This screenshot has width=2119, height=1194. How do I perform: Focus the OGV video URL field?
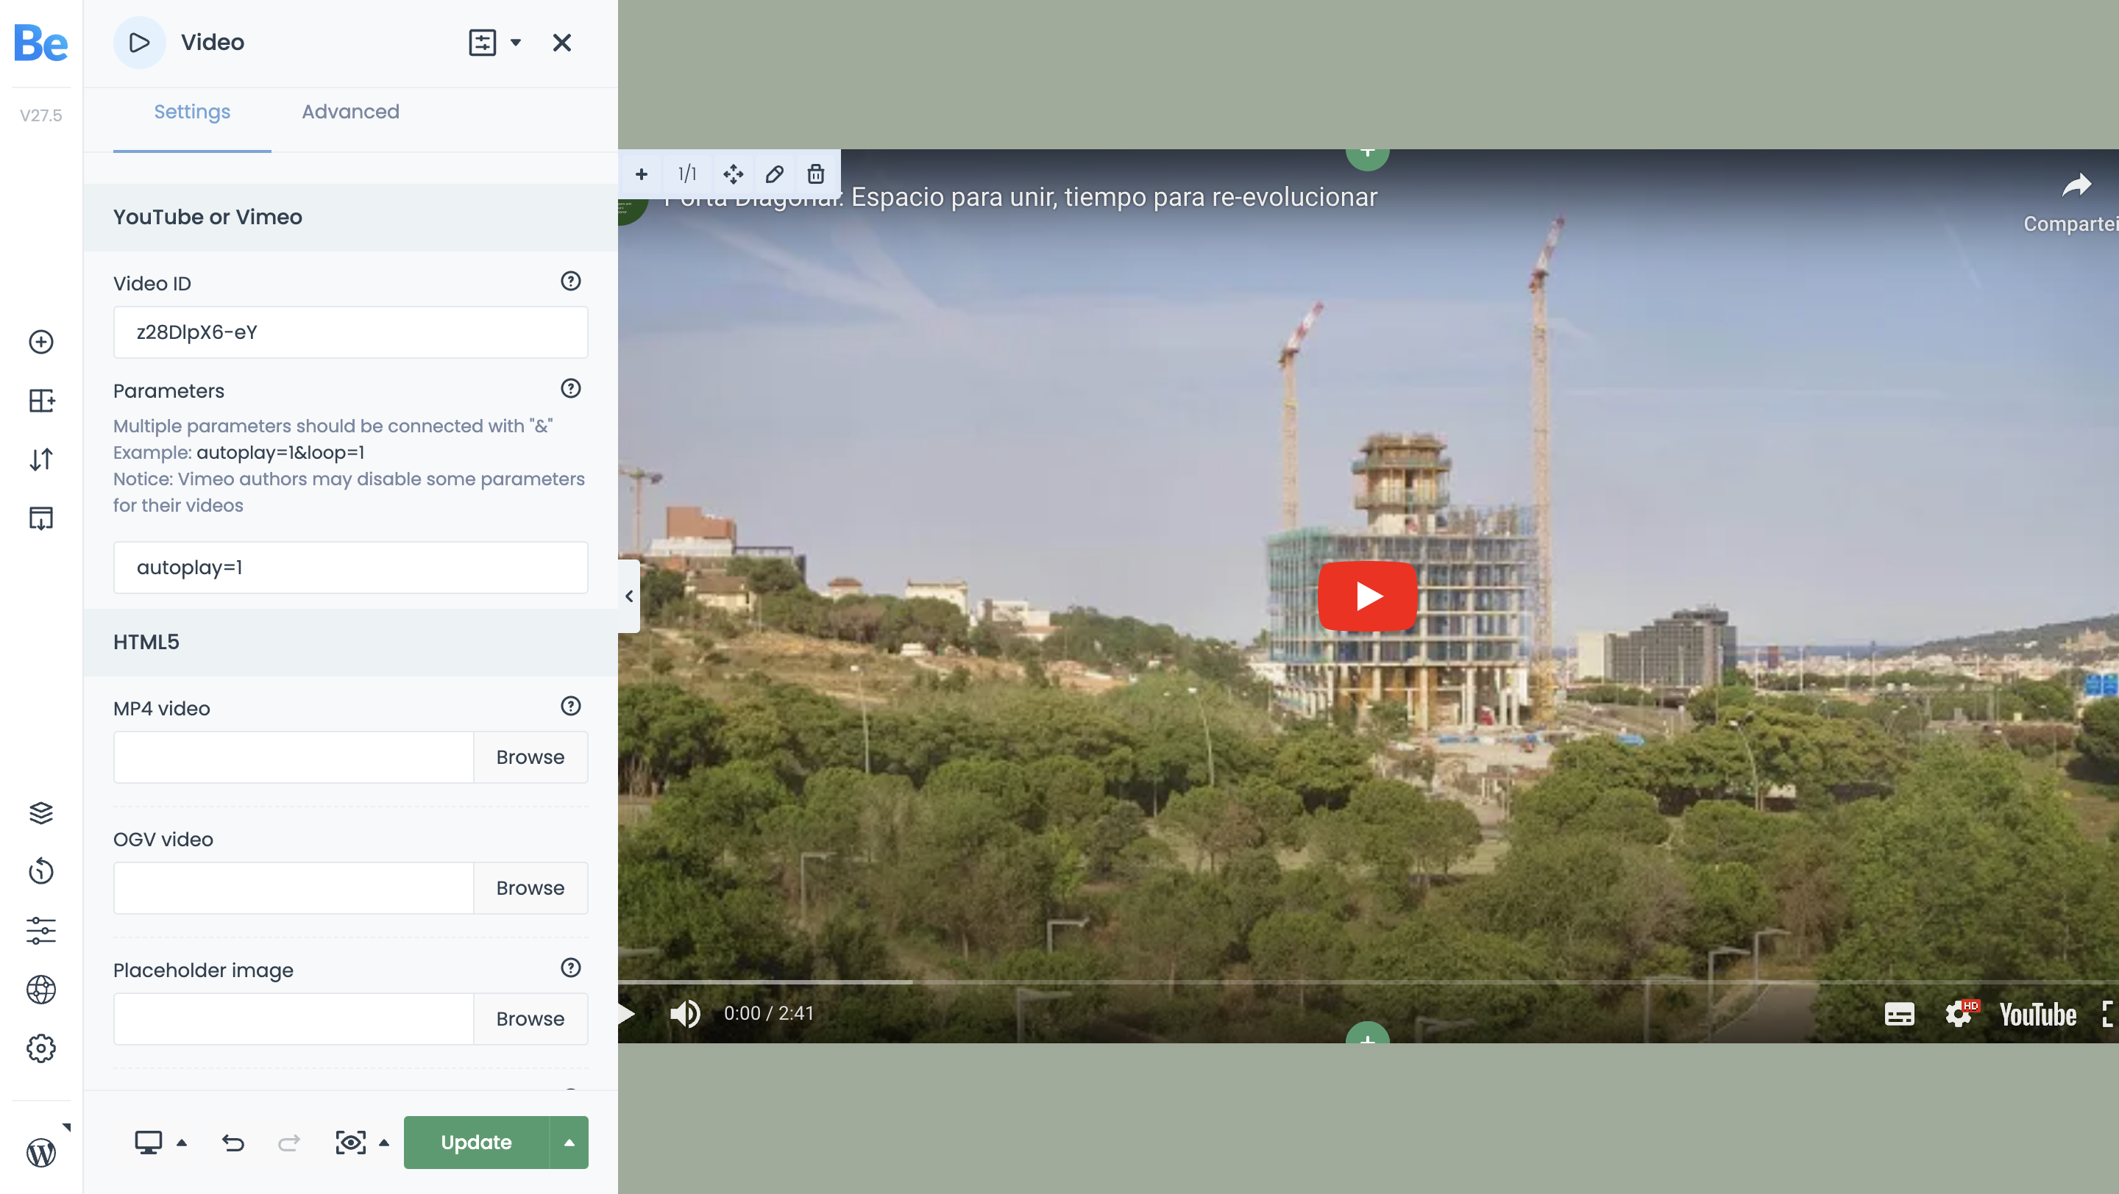(294, 887)
